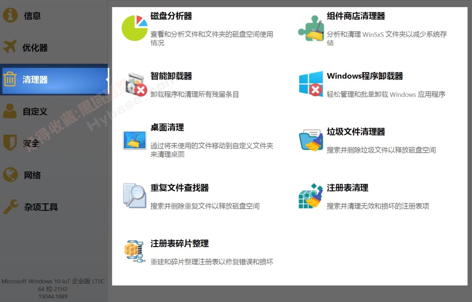
Task: Open Windows程序卸载器 with its Windows logo icon
Action: click(x=311, y=84)
